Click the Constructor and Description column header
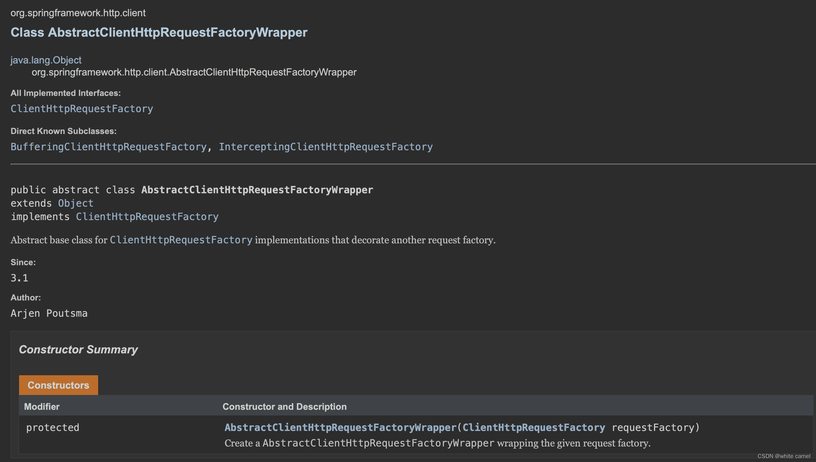Viewport: 816px width, 462px height. click(284, 407)
